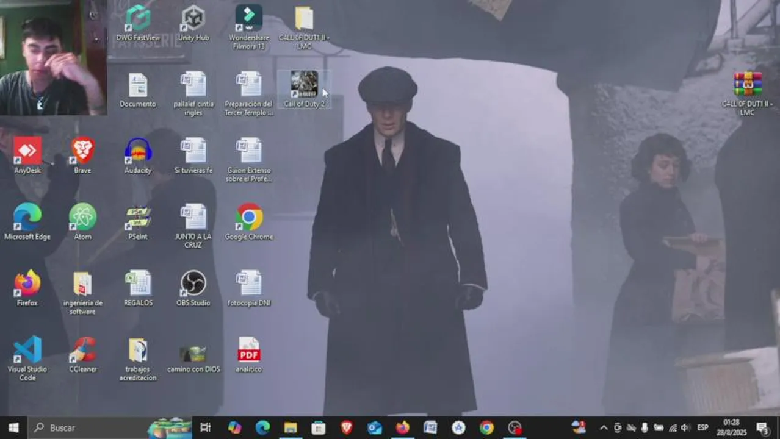
Task: Open Copilot from the taskbar
Action: click(x=234, y=427)
